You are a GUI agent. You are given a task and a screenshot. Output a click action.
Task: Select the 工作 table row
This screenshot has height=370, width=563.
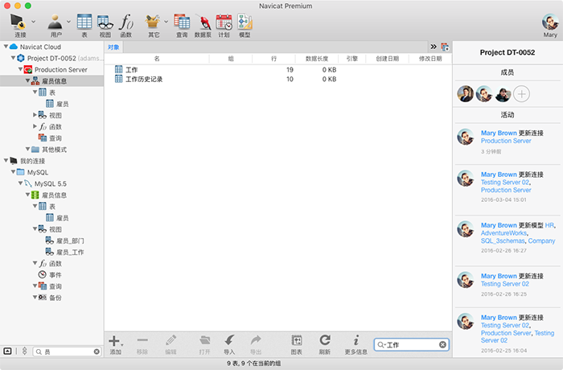click(278, 70)
